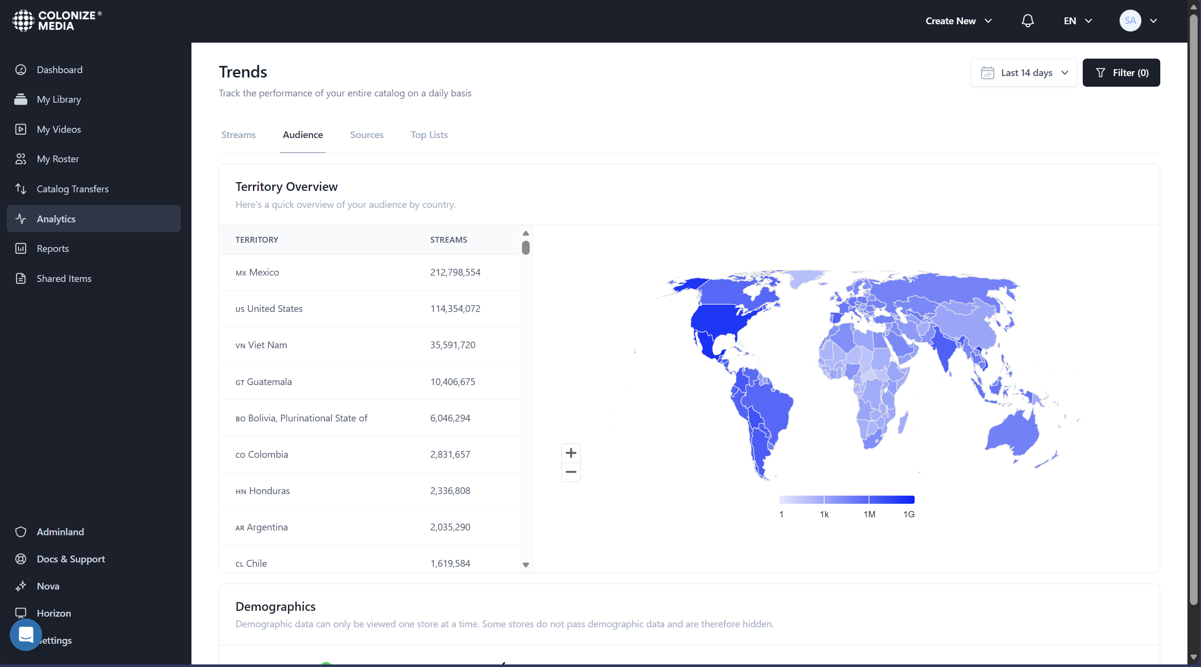Open the Top Lists tab
Viewport: 1201px width, 667px height.
429,135
